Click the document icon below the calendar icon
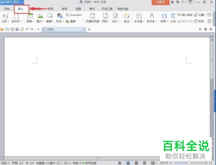 210,21
